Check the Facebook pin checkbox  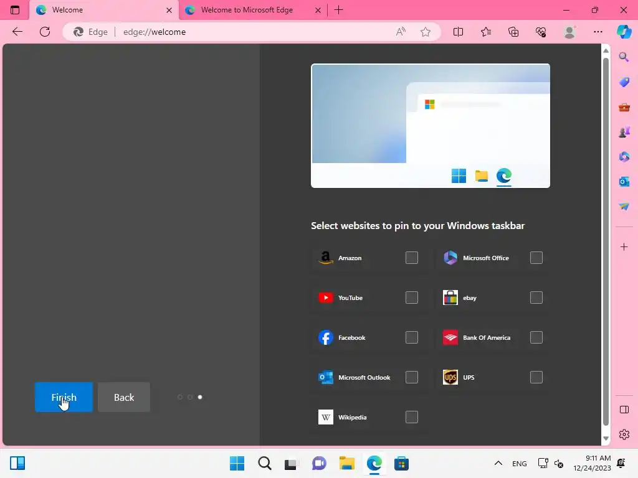click(412, 337)
